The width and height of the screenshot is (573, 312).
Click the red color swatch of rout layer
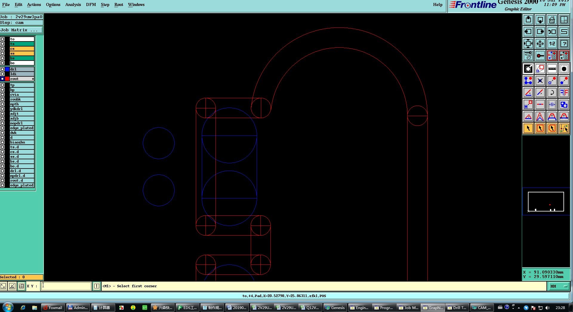(x=7, y=79)
